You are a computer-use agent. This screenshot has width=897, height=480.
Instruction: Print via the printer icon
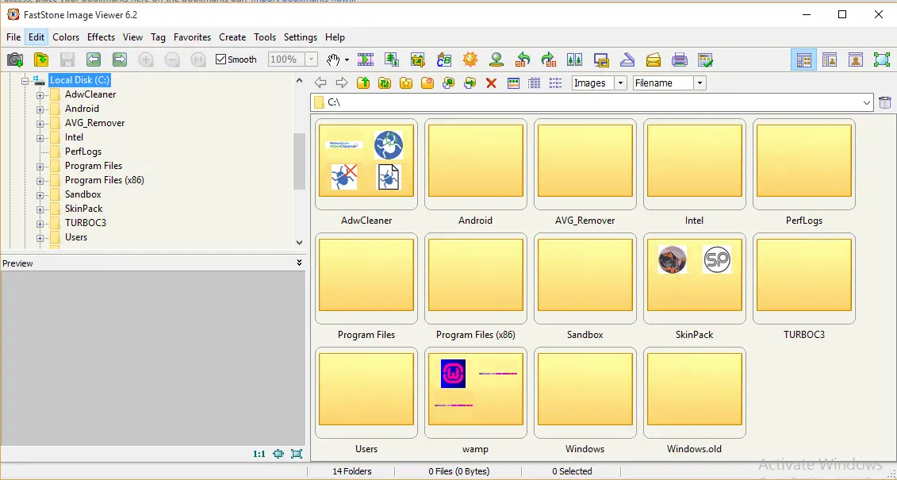coord(679,60)
